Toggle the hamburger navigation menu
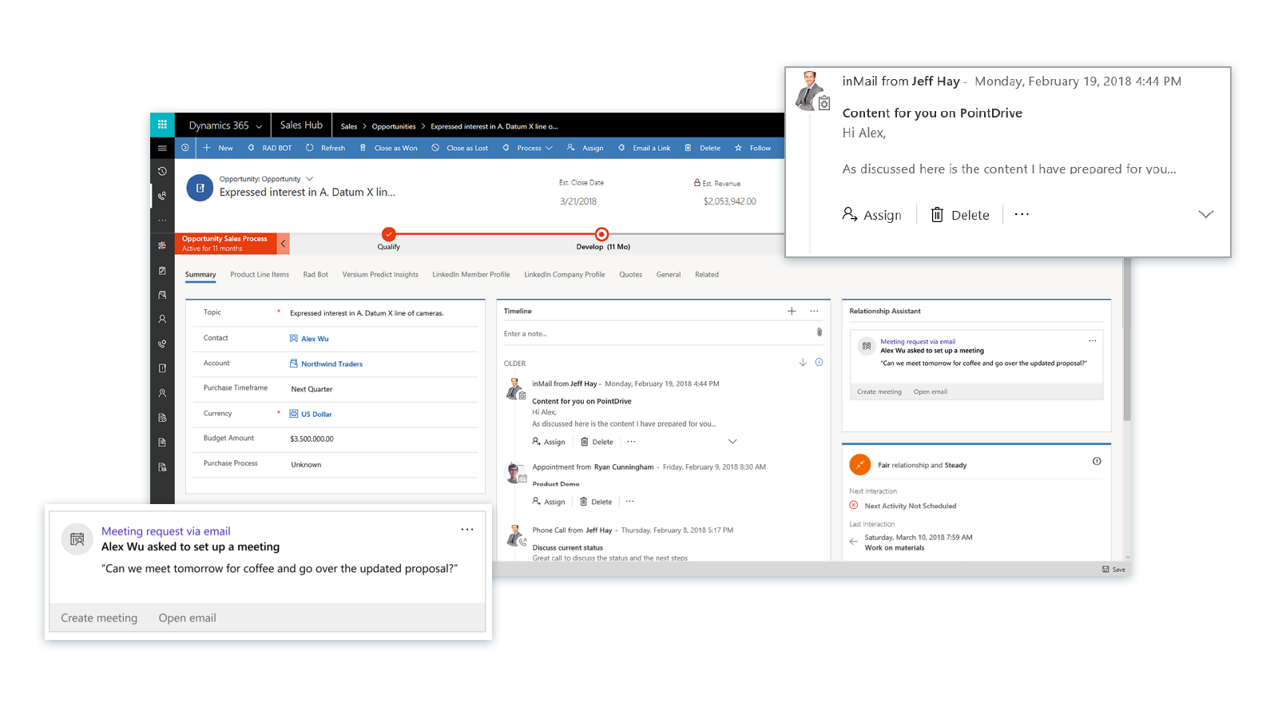The height and width of the screenshot is (719, 1278). [x=162, y=148]
